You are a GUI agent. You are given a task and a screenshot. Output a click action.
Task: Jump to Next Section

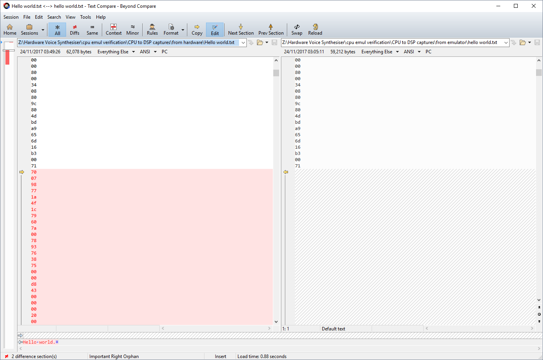pyautogui.click(x=241, y=30)
